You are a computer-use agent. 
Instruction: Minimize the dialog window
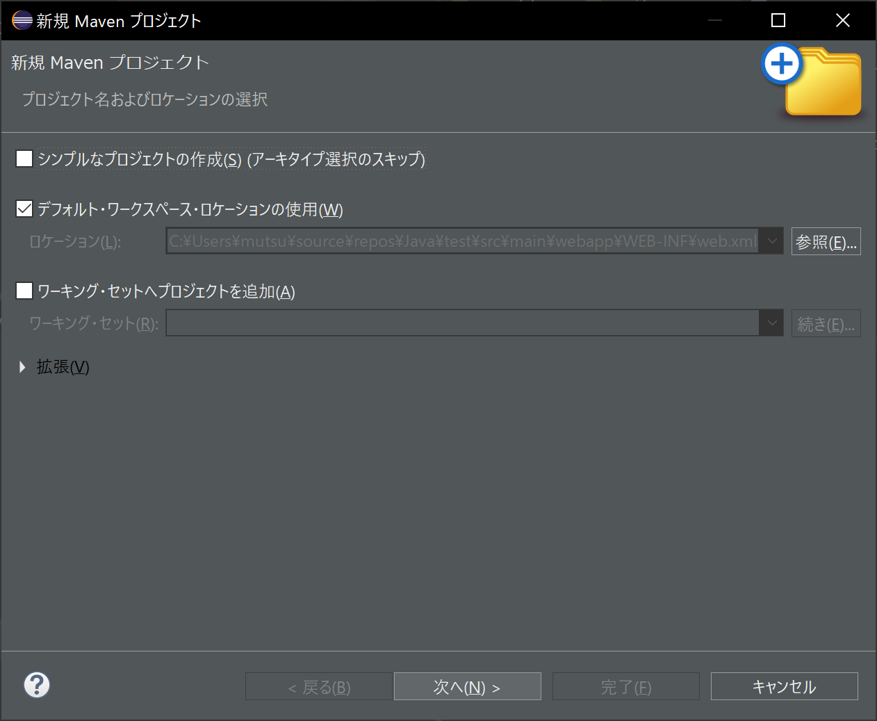[x=715, y=20]
